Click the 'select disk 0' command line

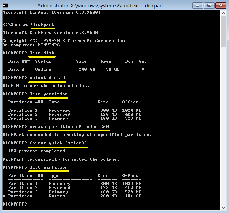coord(47,78)
